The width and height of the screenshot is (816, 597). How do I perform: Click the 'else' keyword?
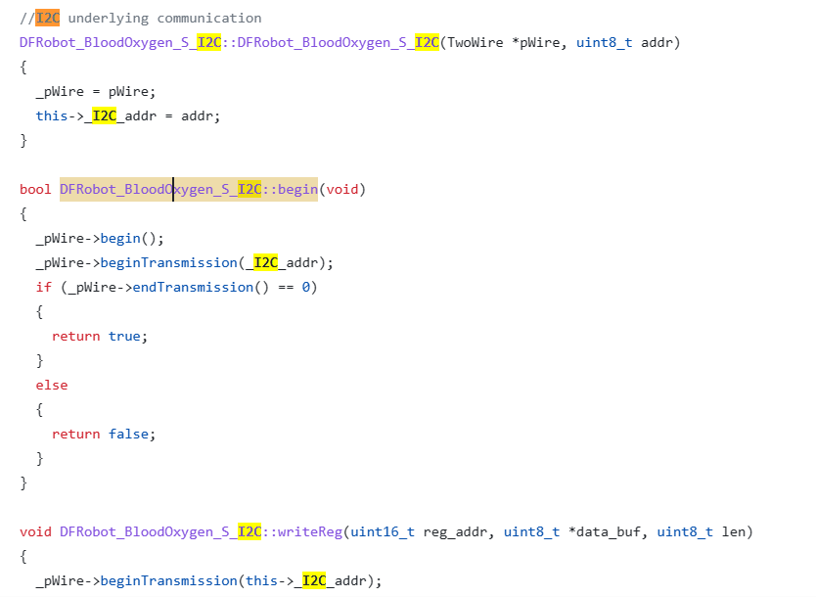[x=52, y=385]
